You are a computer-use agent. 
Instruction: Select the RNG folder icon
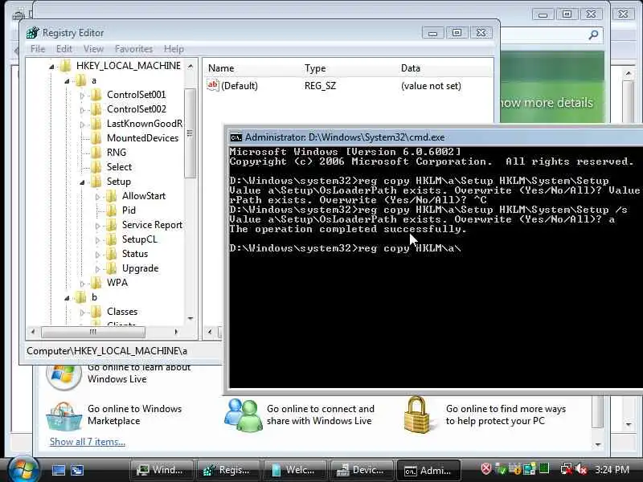pyautogui.click(x=96, y=153)
